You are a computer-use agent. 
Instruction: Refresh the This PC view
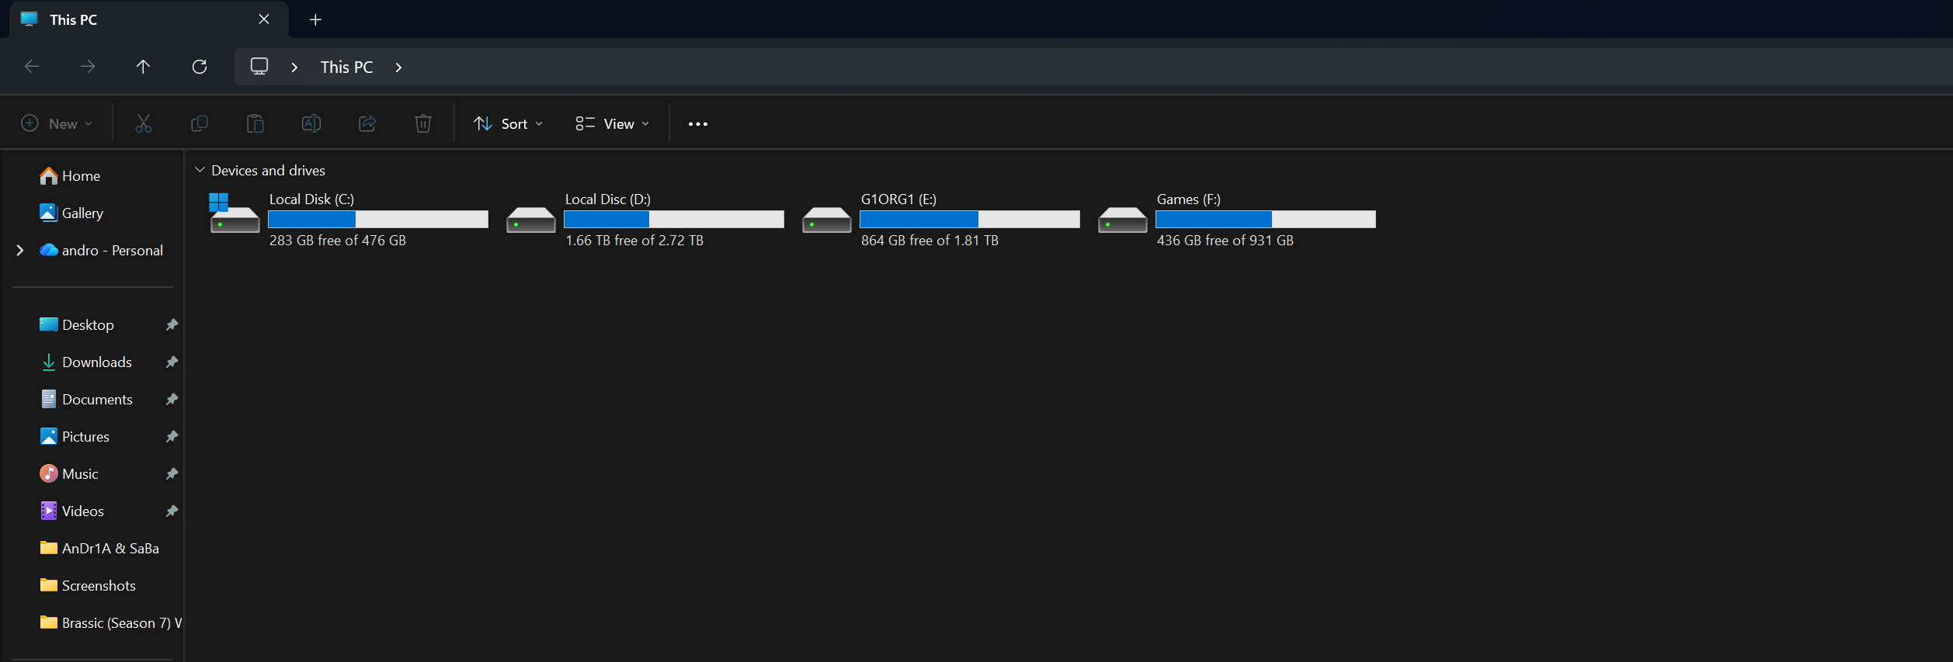click(x=200, y=67)
